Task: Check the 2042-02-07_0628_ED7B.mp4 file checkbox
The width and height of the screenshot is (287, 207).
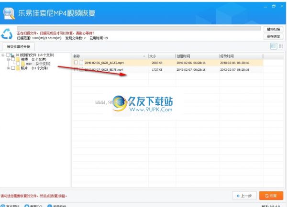Action: (76, 69)
